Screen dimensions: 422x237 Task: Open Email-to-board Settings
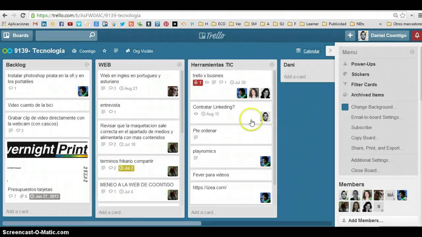(377, 117)
